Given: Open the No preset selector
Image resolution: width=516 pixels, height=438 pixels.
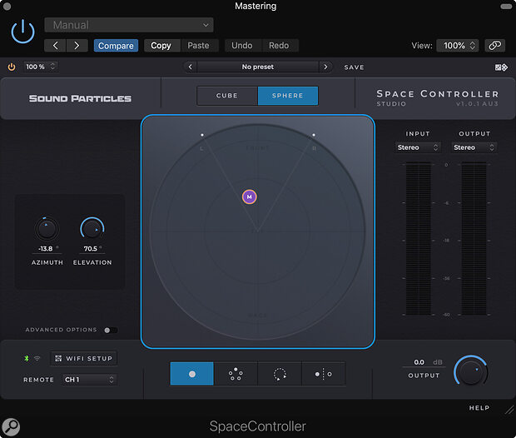Looking at the screenshot, I should pos(258,67).
